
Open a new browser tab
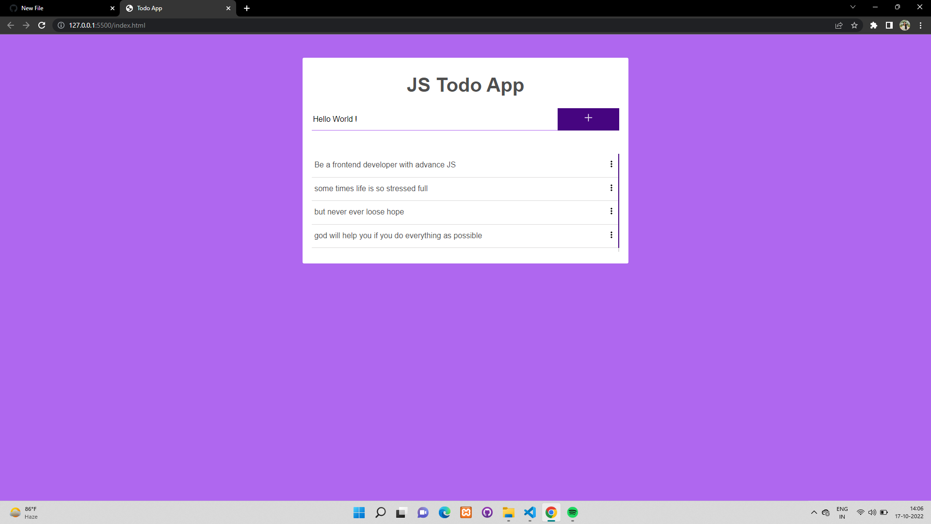pos(247,8)
